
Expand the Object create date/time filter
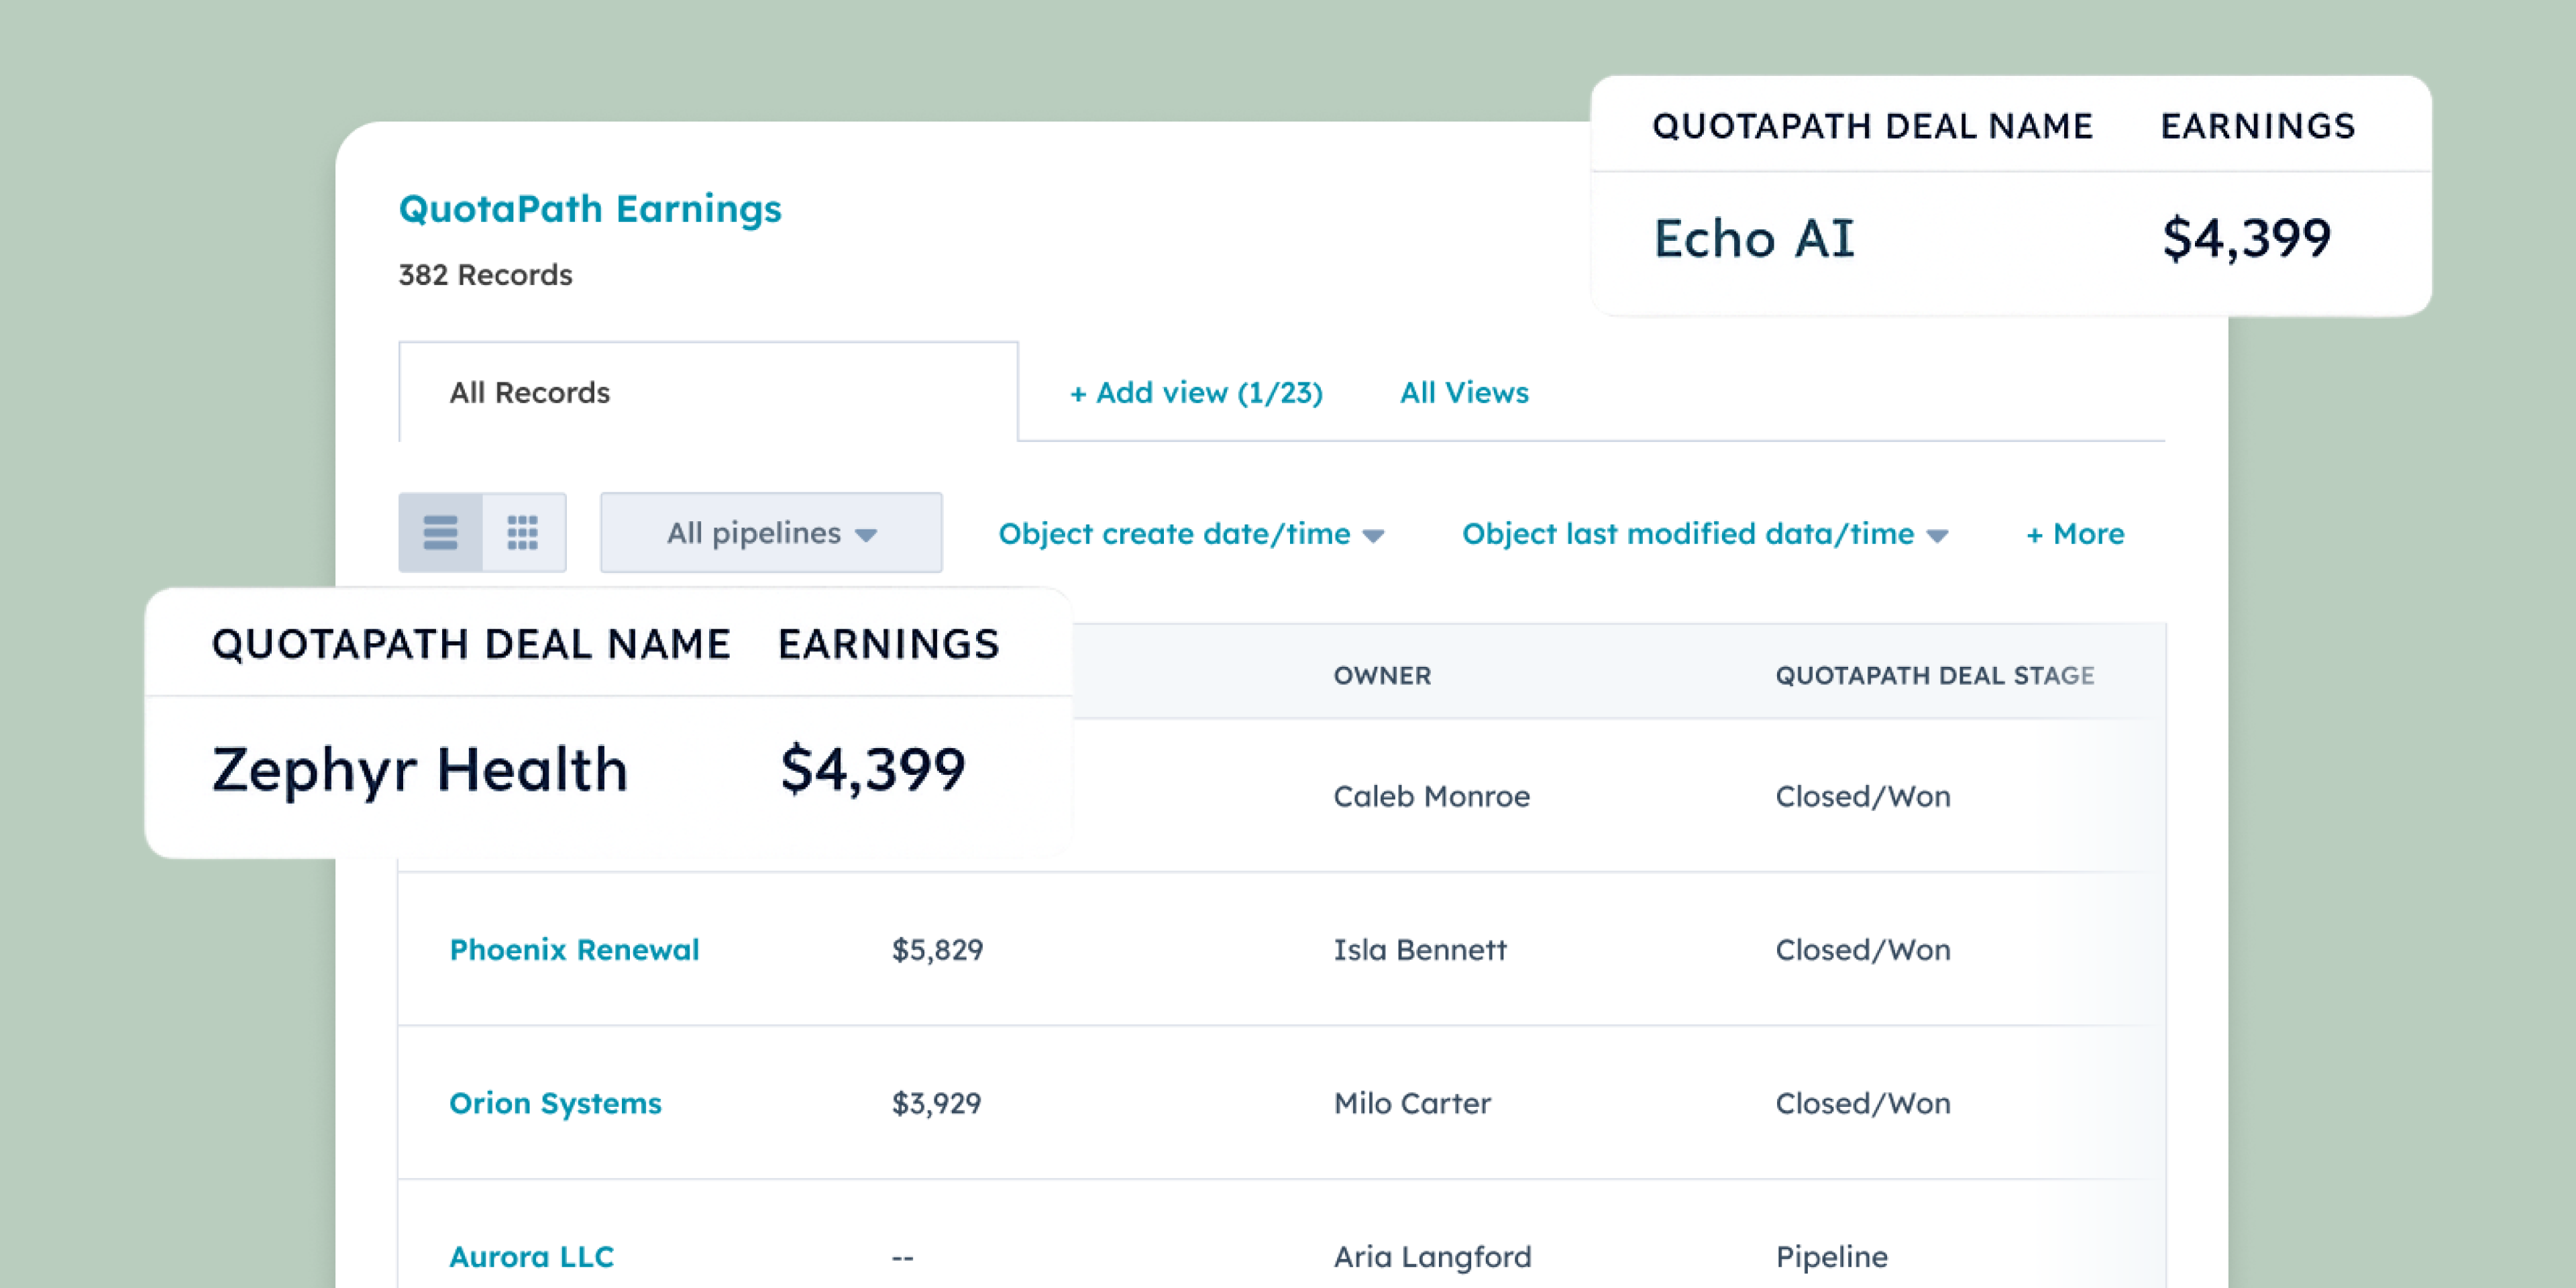click(1191, 534)
